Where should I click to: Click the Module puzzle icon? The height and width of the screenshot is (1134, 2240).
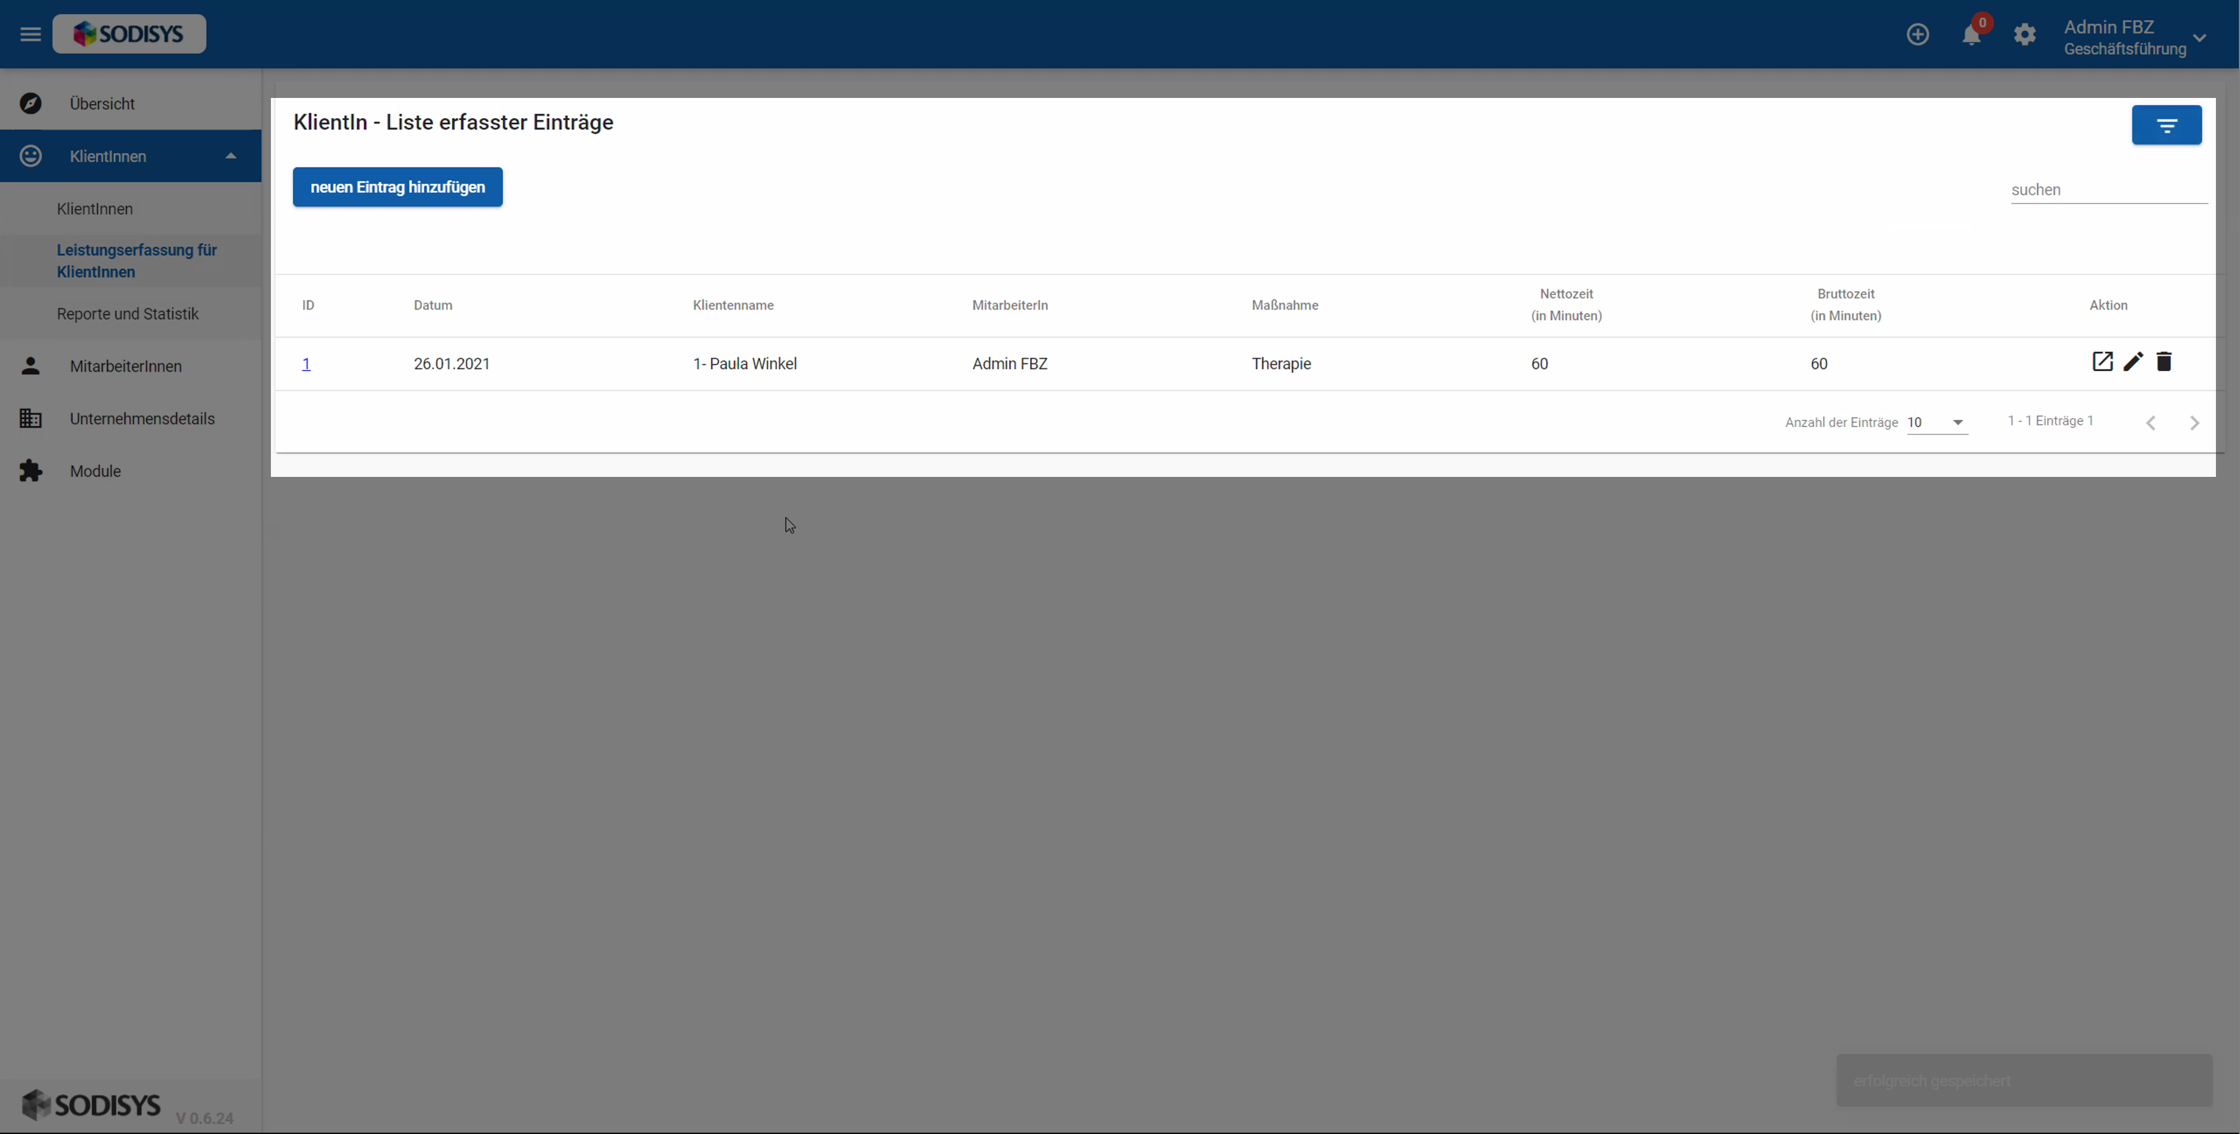click(30, 471)
